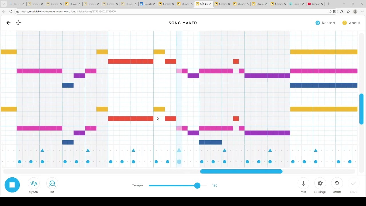Image resolution: width=366 pixels, height=206 pixels.
Task: Click the Restart circular arrow icon
Action: click(x=318, y=23)
